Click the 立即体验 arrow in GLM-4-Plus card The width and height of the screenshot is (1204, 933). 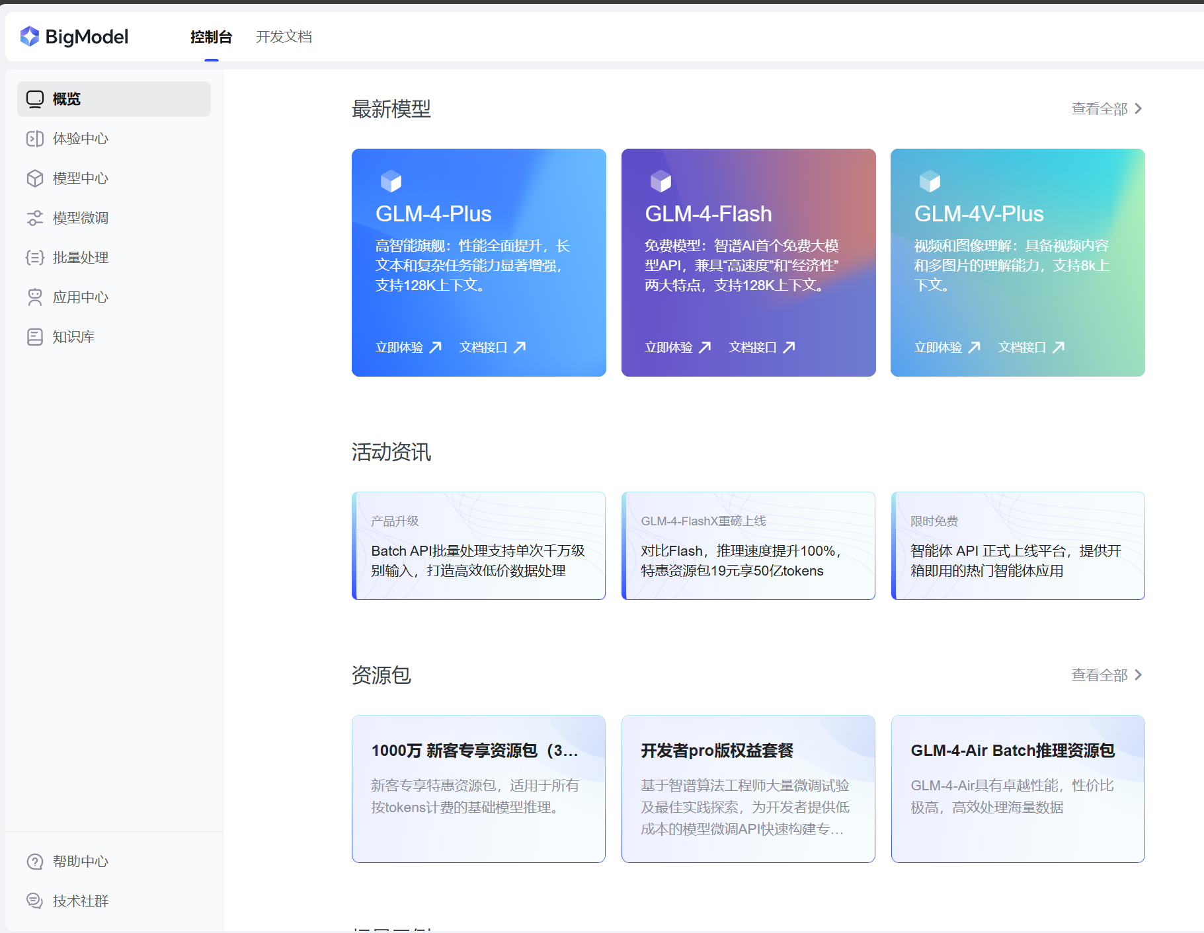tap(436, 347)
